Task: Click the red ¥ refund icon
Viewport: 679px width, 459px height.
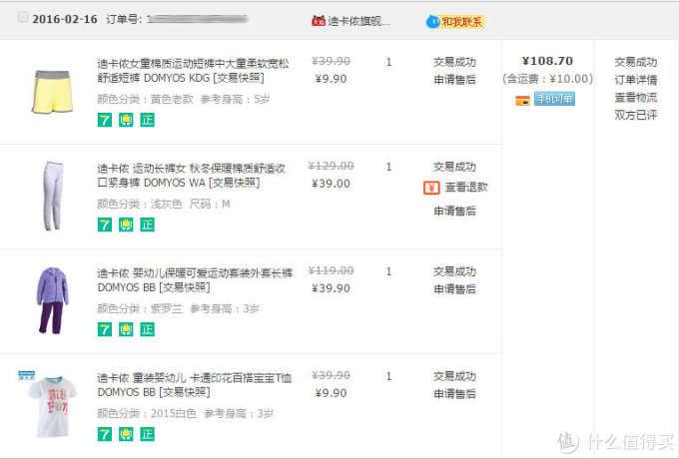Action: tap(431, 188)
